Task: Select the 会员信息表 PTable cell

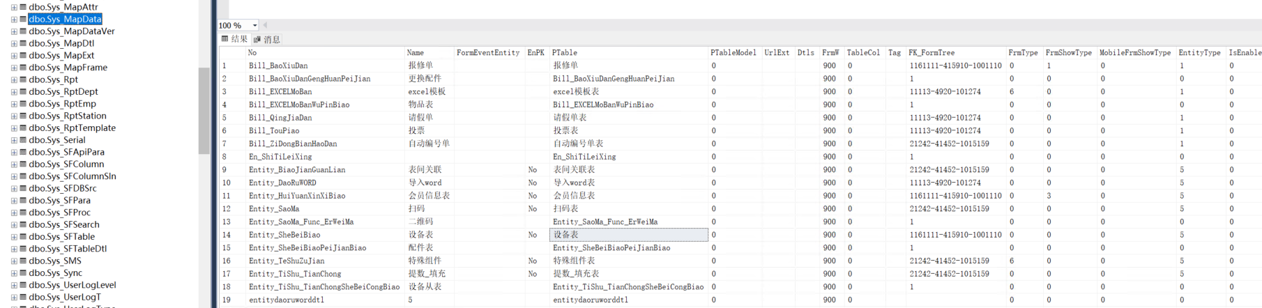Action: pyautogui.click(x=628, y=196)
